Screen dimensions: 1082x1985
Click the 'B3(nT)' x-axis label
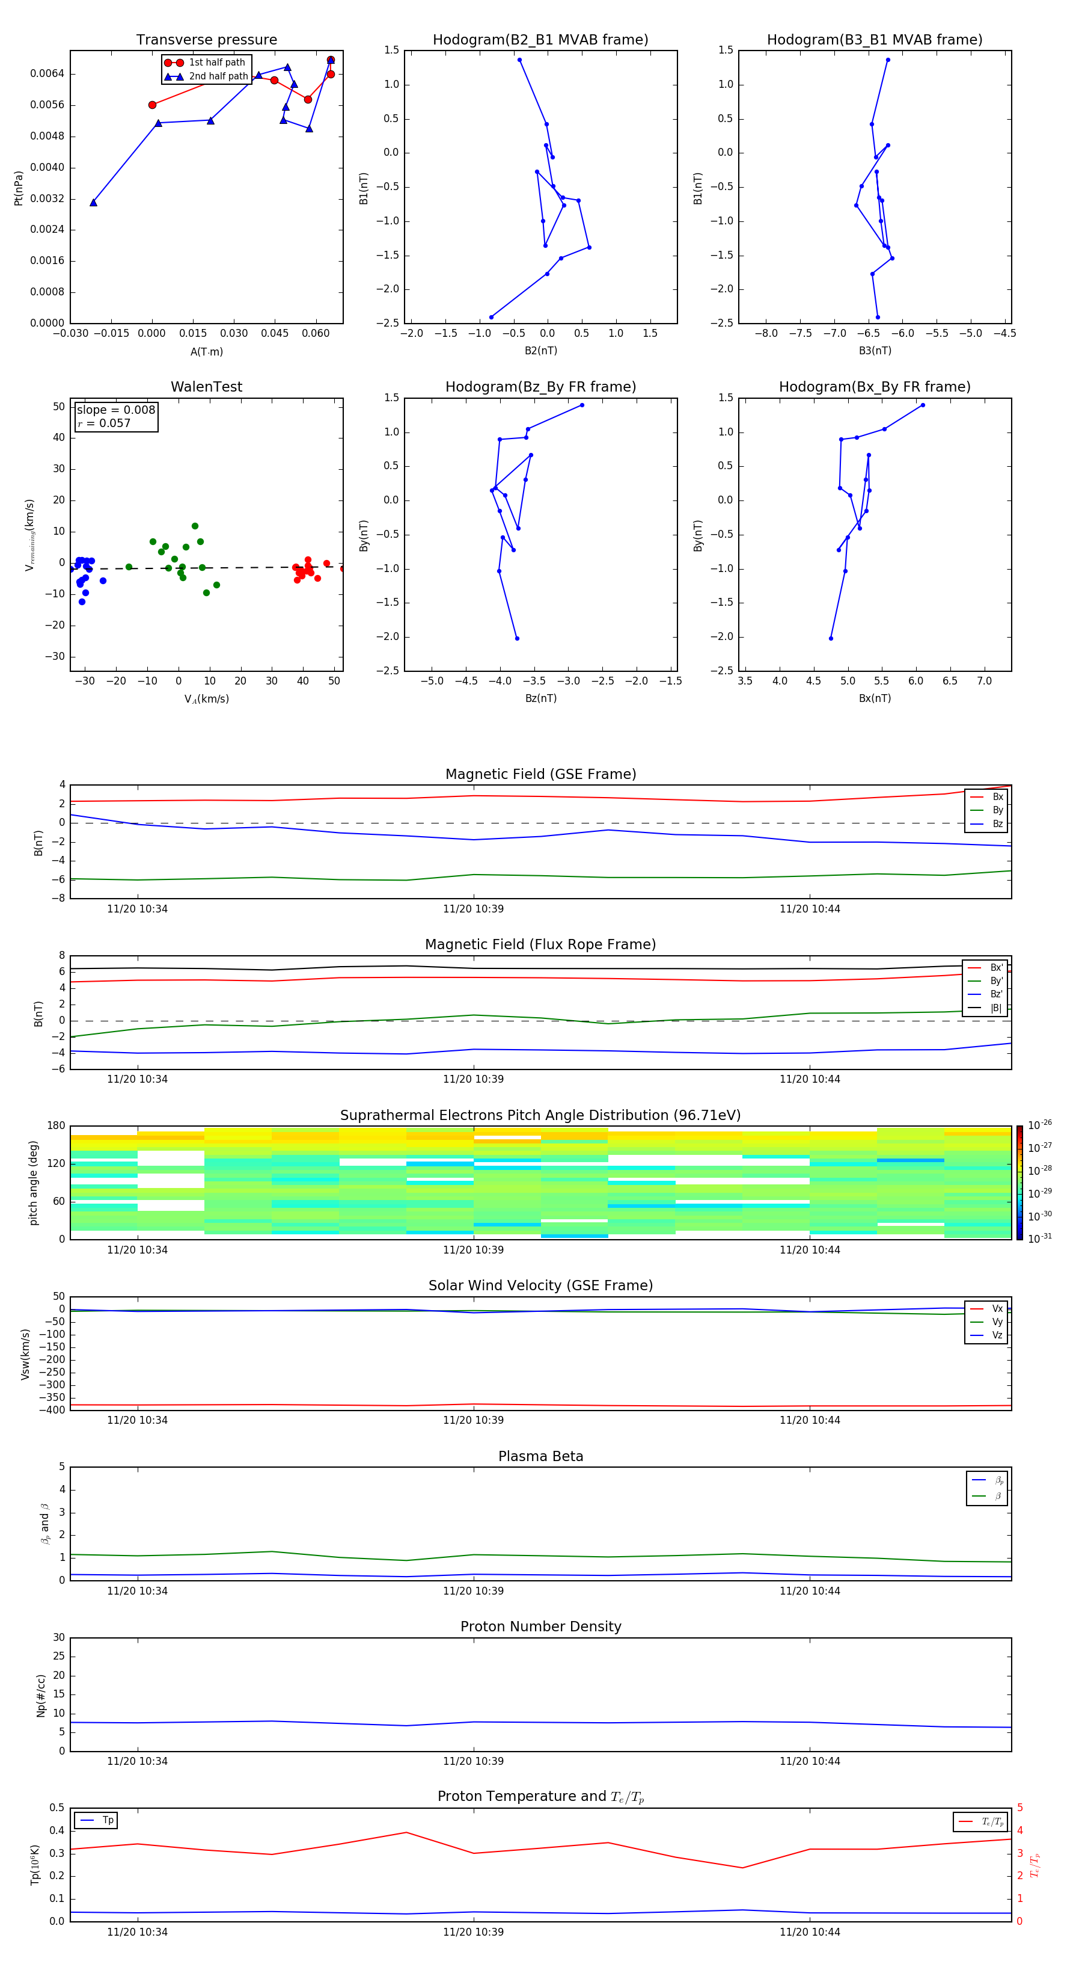tap(875, 351)
